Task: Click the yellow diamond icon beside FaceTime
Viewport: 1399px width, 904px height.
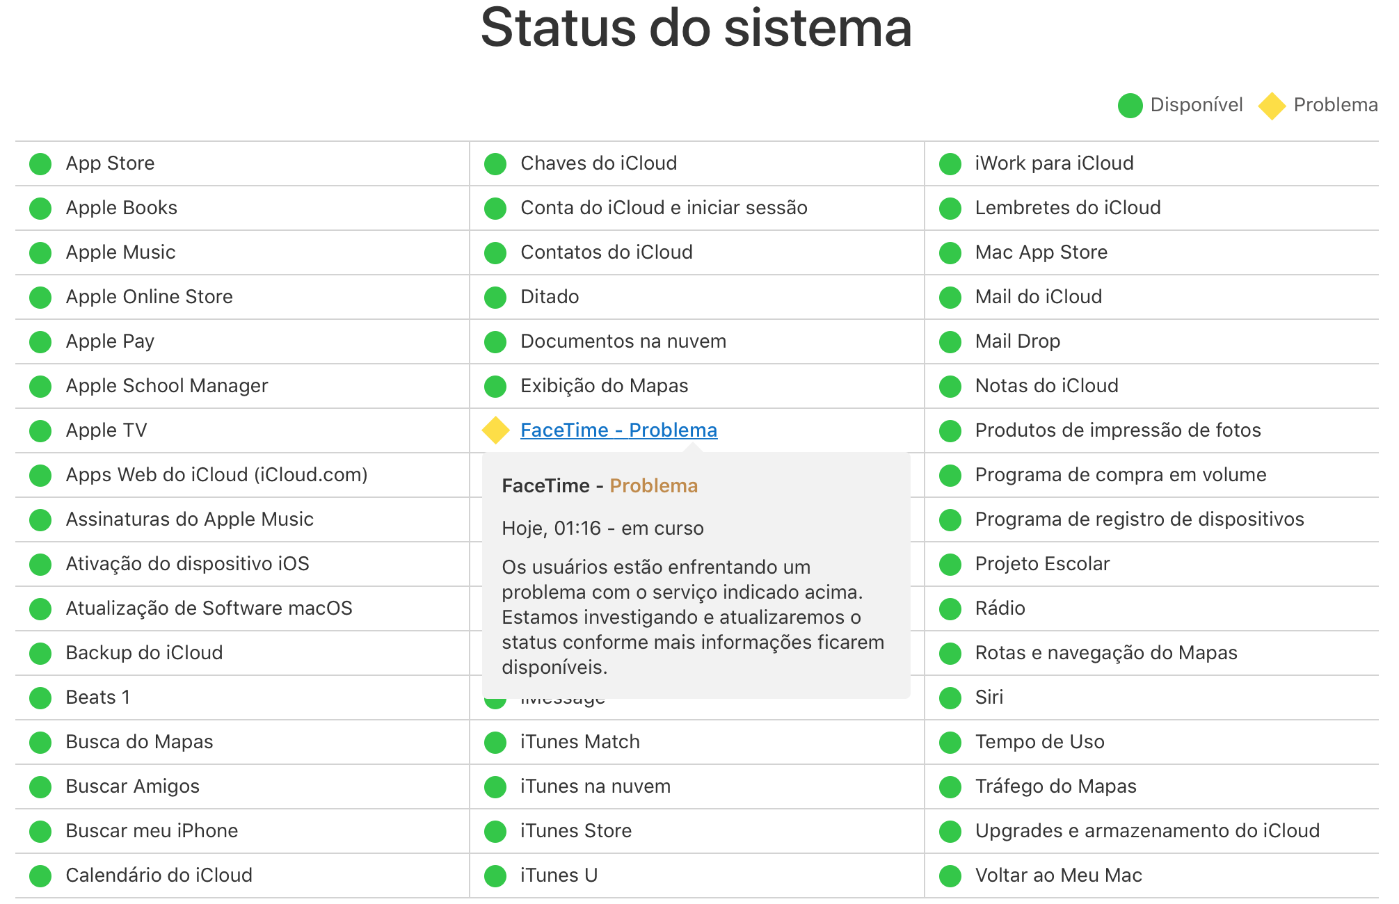Action: point(495,430)
